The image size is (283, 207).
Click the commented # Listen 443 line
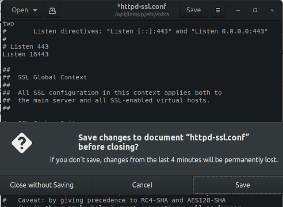(x=26, y=46)
